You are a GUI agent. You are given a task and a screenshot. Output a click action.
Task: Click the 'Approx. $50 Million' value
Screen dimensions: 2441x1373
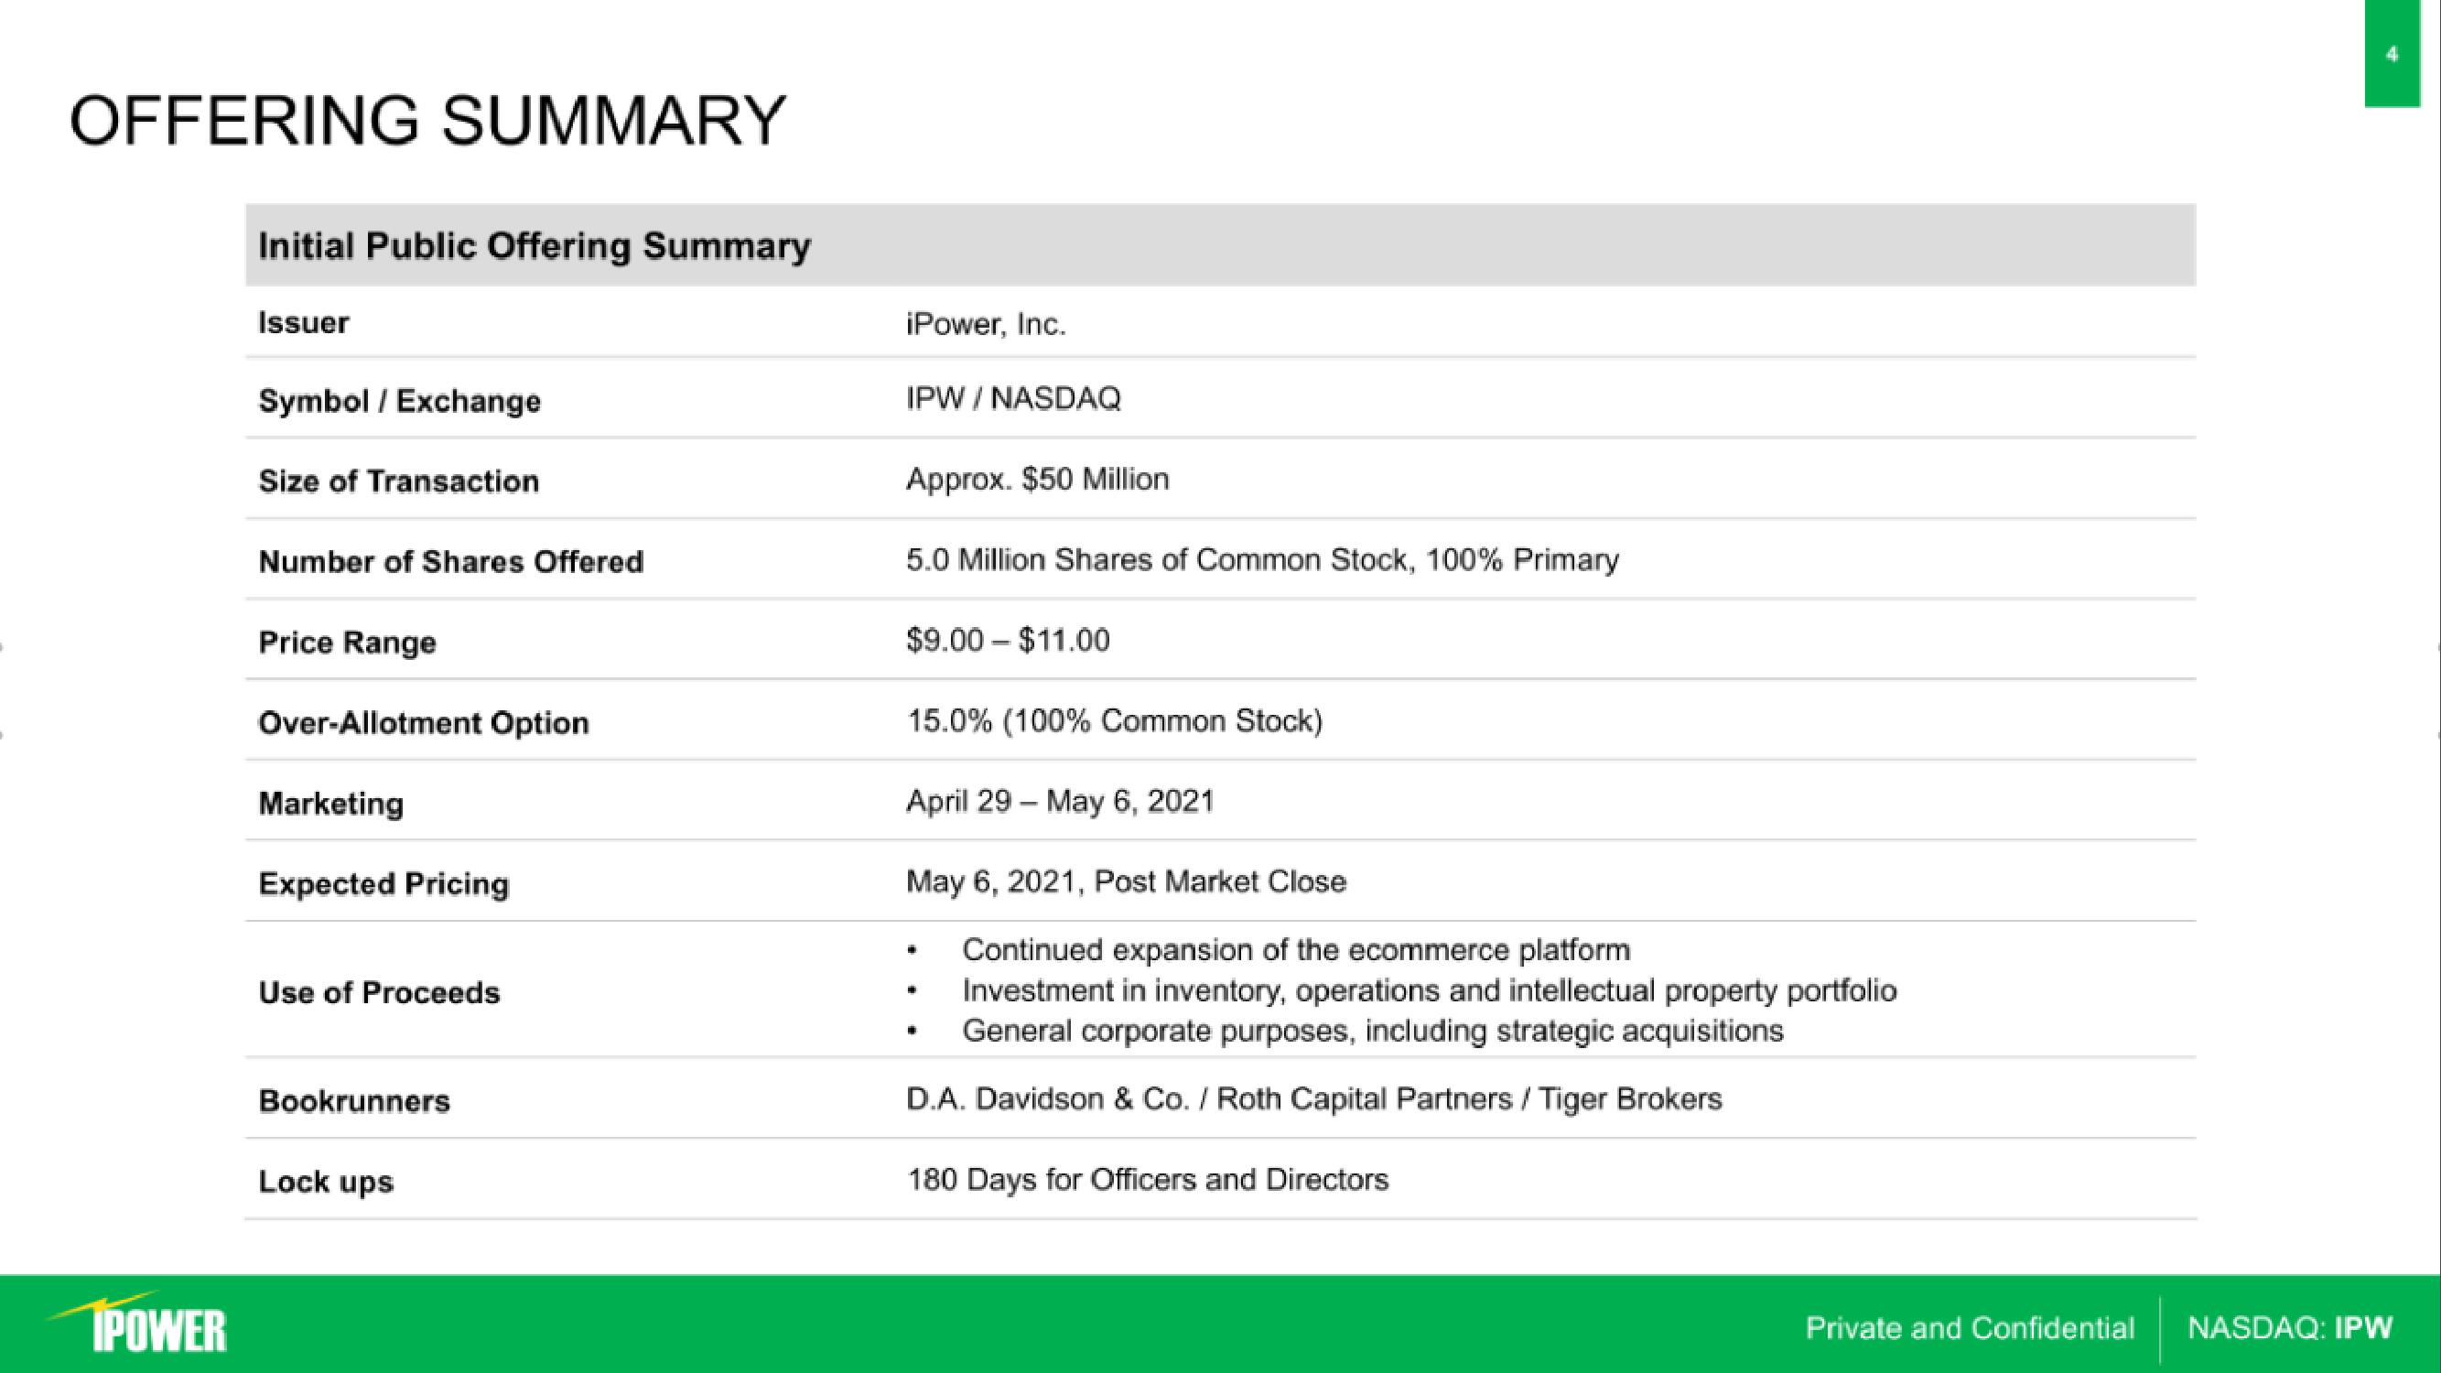pos(1038,480)
